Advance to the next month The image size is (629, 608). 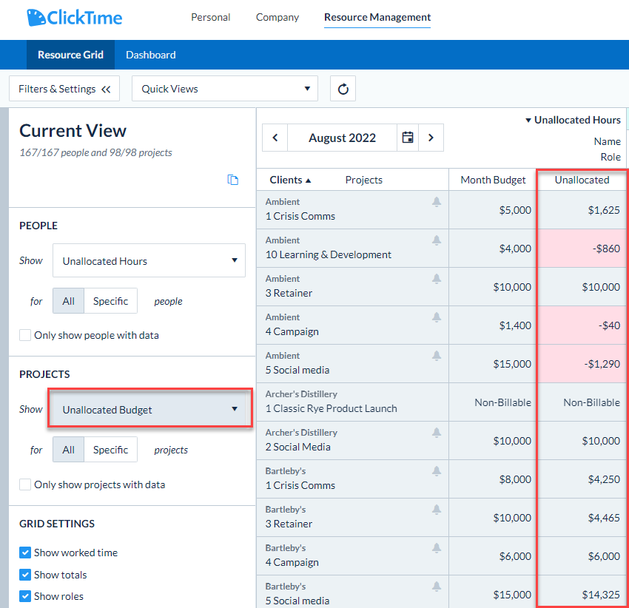pos(431,138)
